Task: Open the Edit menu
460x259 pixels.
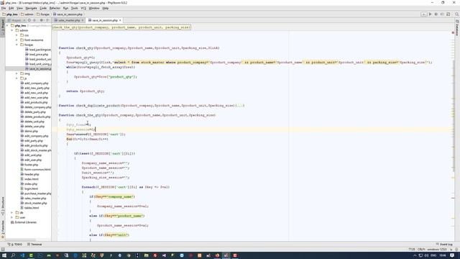Action: click(x=11, y=8)
